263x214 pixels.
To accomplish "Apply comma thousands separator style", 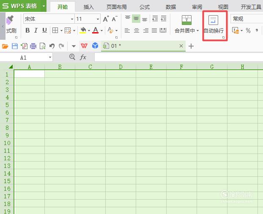I will tap(257, 30).
